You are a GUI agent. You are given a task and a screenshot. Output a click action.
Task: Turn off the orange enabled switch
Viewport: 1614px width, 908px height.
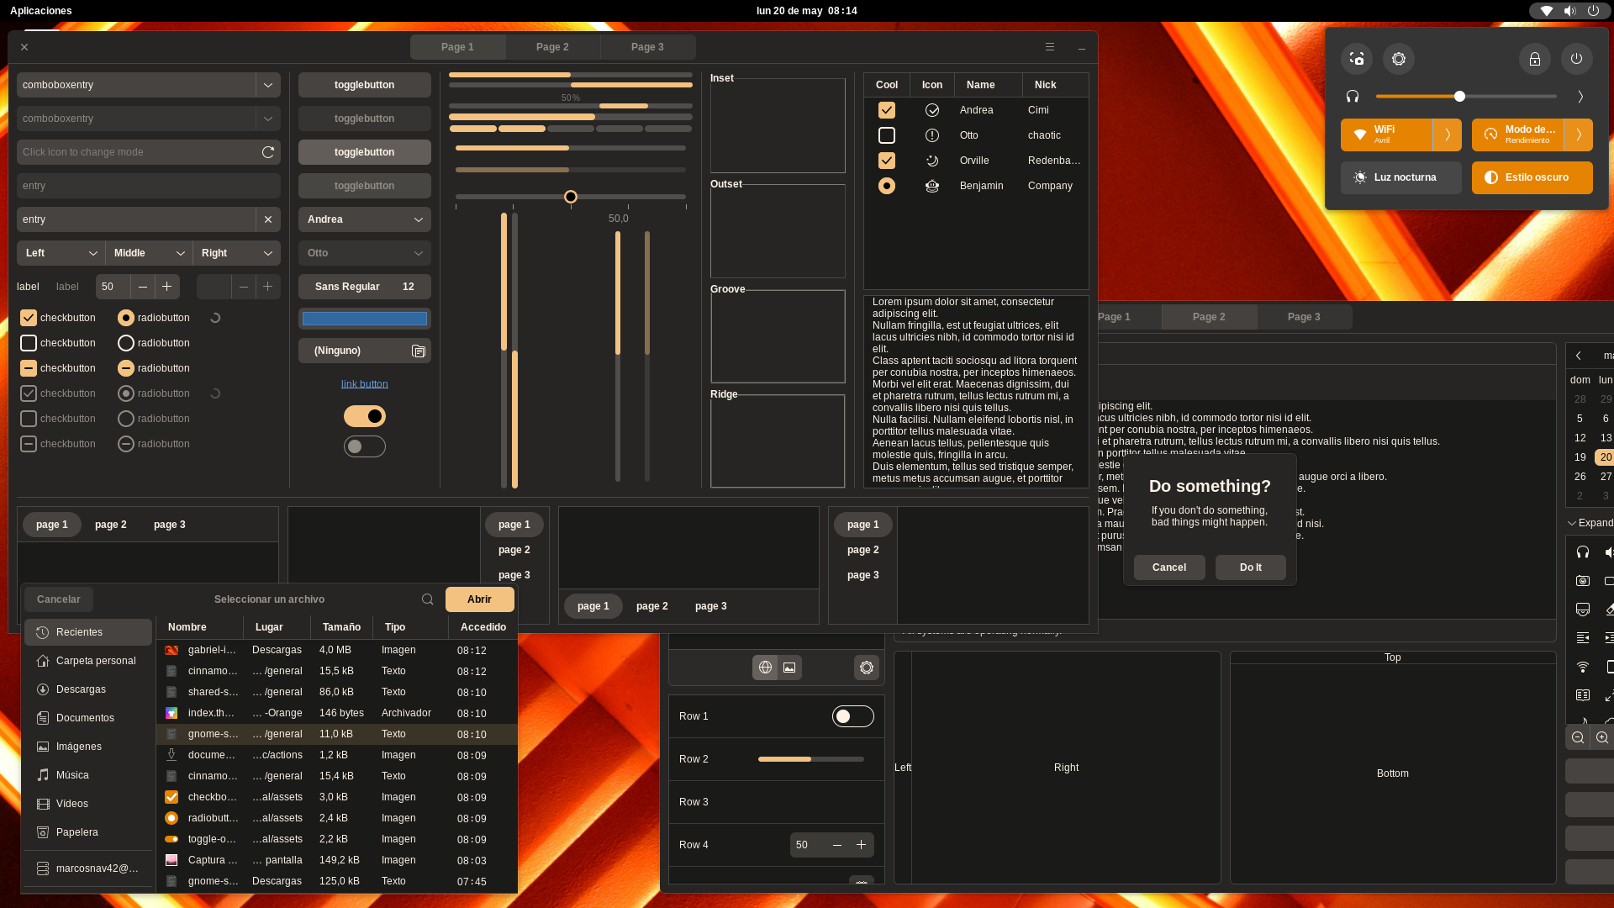click(x=365, y=416)
